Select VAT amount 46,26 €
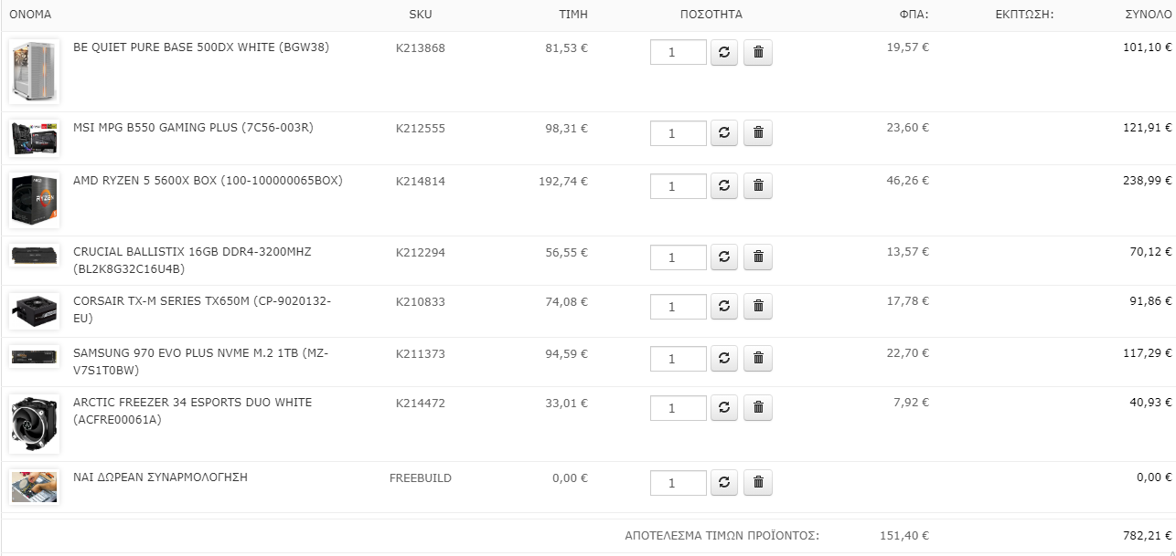 tap(908, 181)
